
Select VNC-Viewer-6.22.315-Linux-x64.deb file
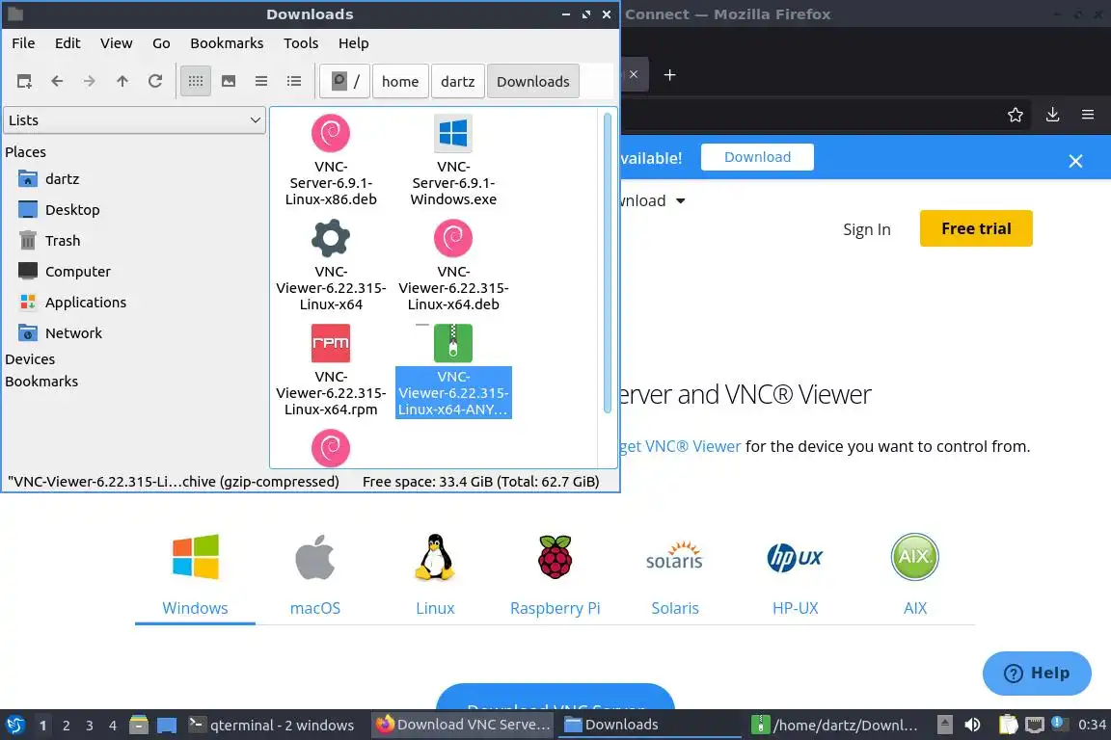coord(453,265)
